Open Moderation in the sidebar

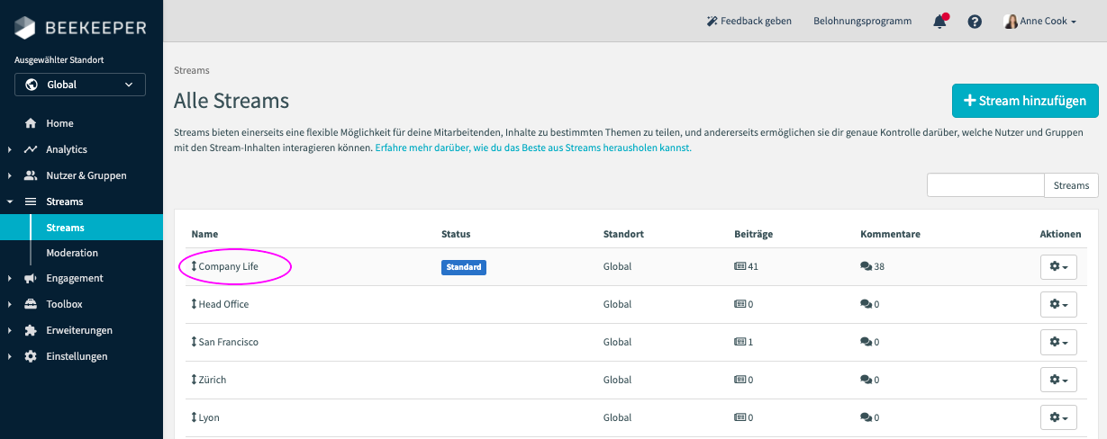pos(72,253)
